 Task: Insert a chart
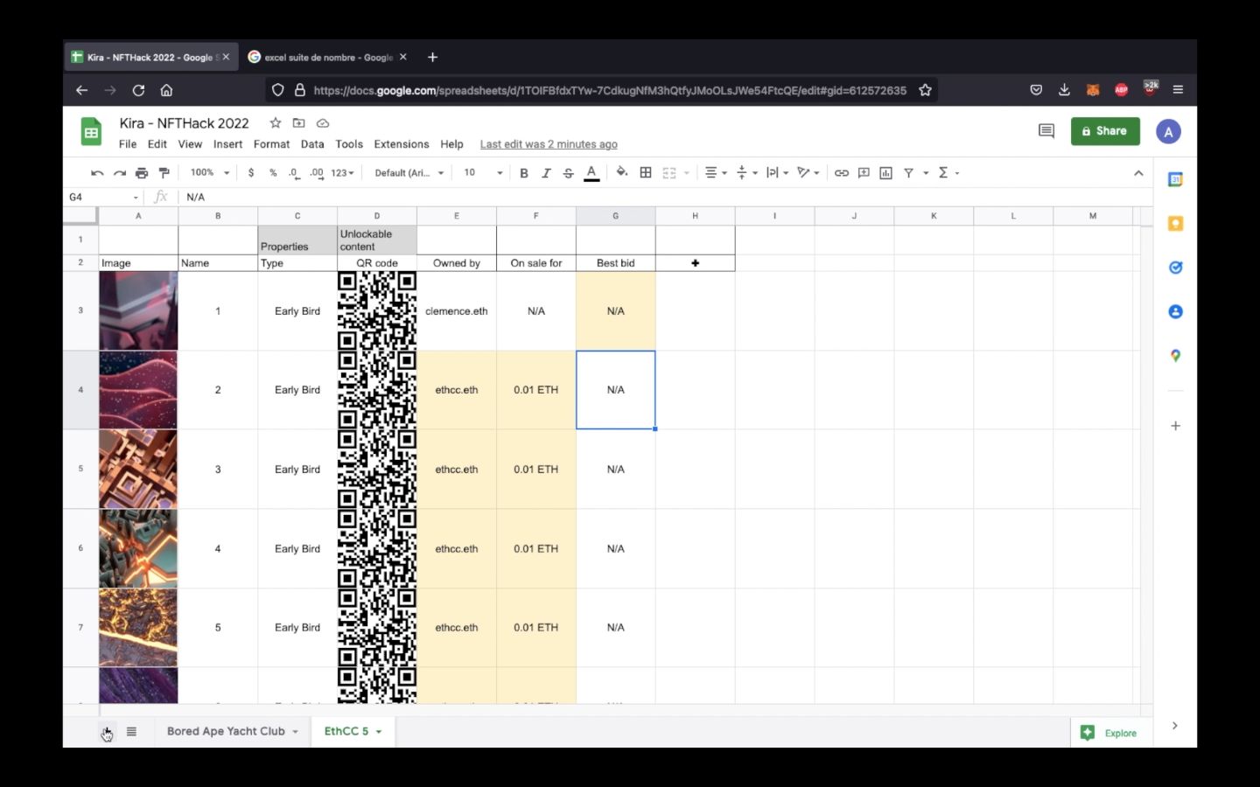[885, 173]
